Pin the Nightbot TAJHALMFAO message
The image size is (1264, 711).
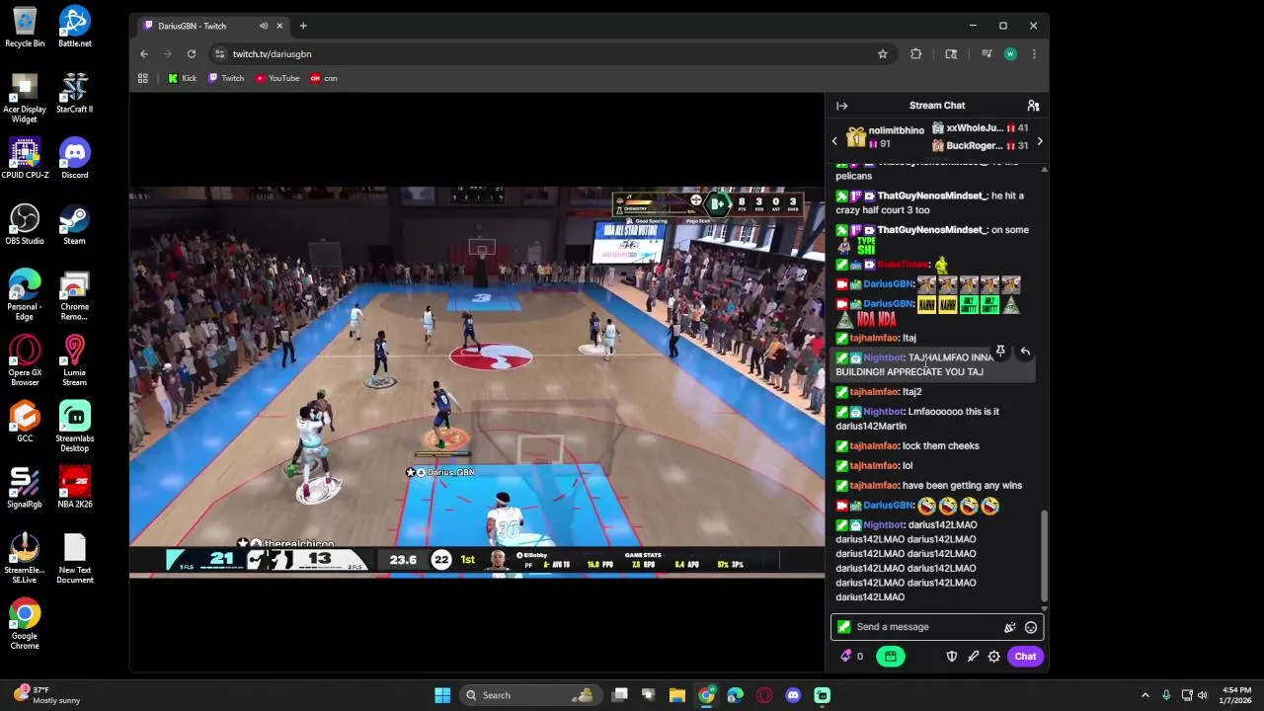click(1000, 352)
